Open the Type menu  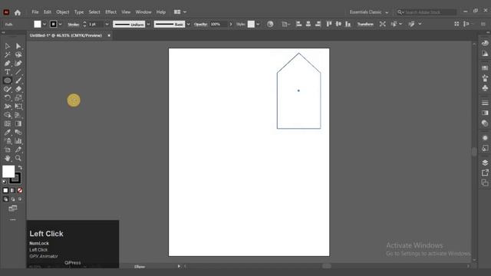coord(79,12)
